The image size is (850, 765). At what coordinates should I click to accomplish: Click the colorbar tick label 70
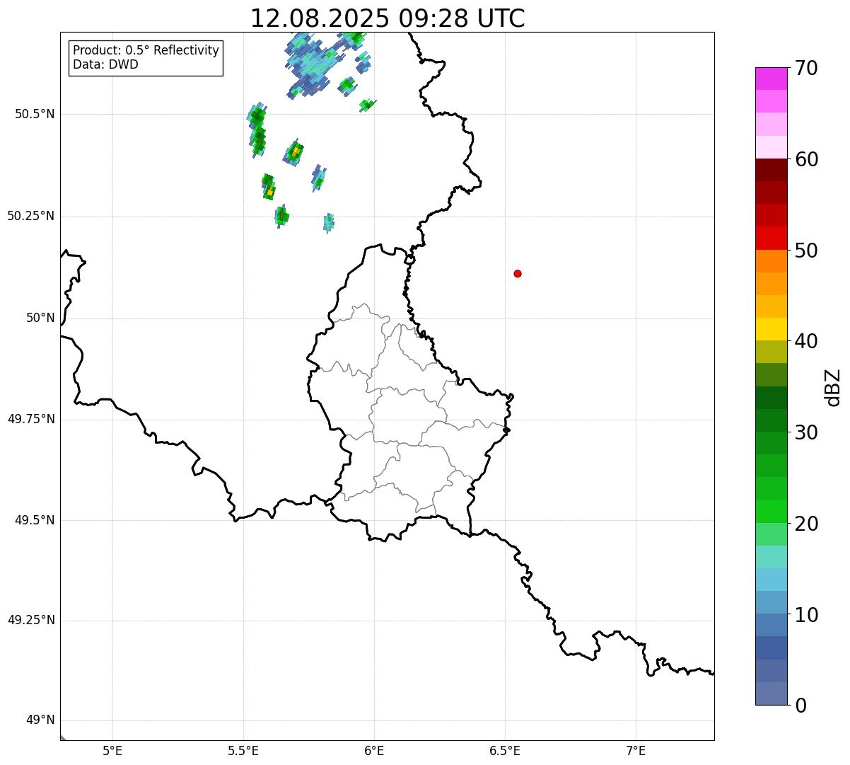tap(806, 69)
